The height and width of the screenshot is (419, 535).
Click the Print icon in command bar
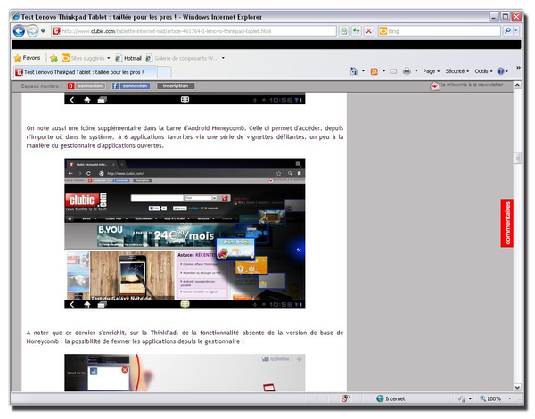pyautogui.click(x=407, y=71)
